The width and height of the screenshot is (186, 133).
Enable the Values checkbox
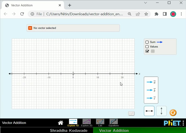point(147,47)
